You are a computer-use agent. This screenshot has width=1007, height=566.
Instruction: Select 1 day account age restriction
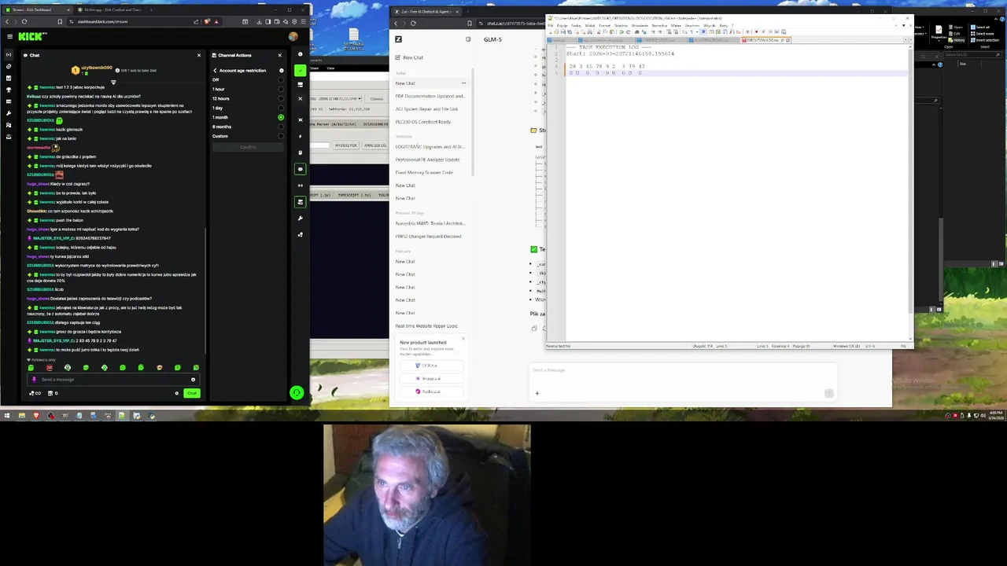pos(281,108)
